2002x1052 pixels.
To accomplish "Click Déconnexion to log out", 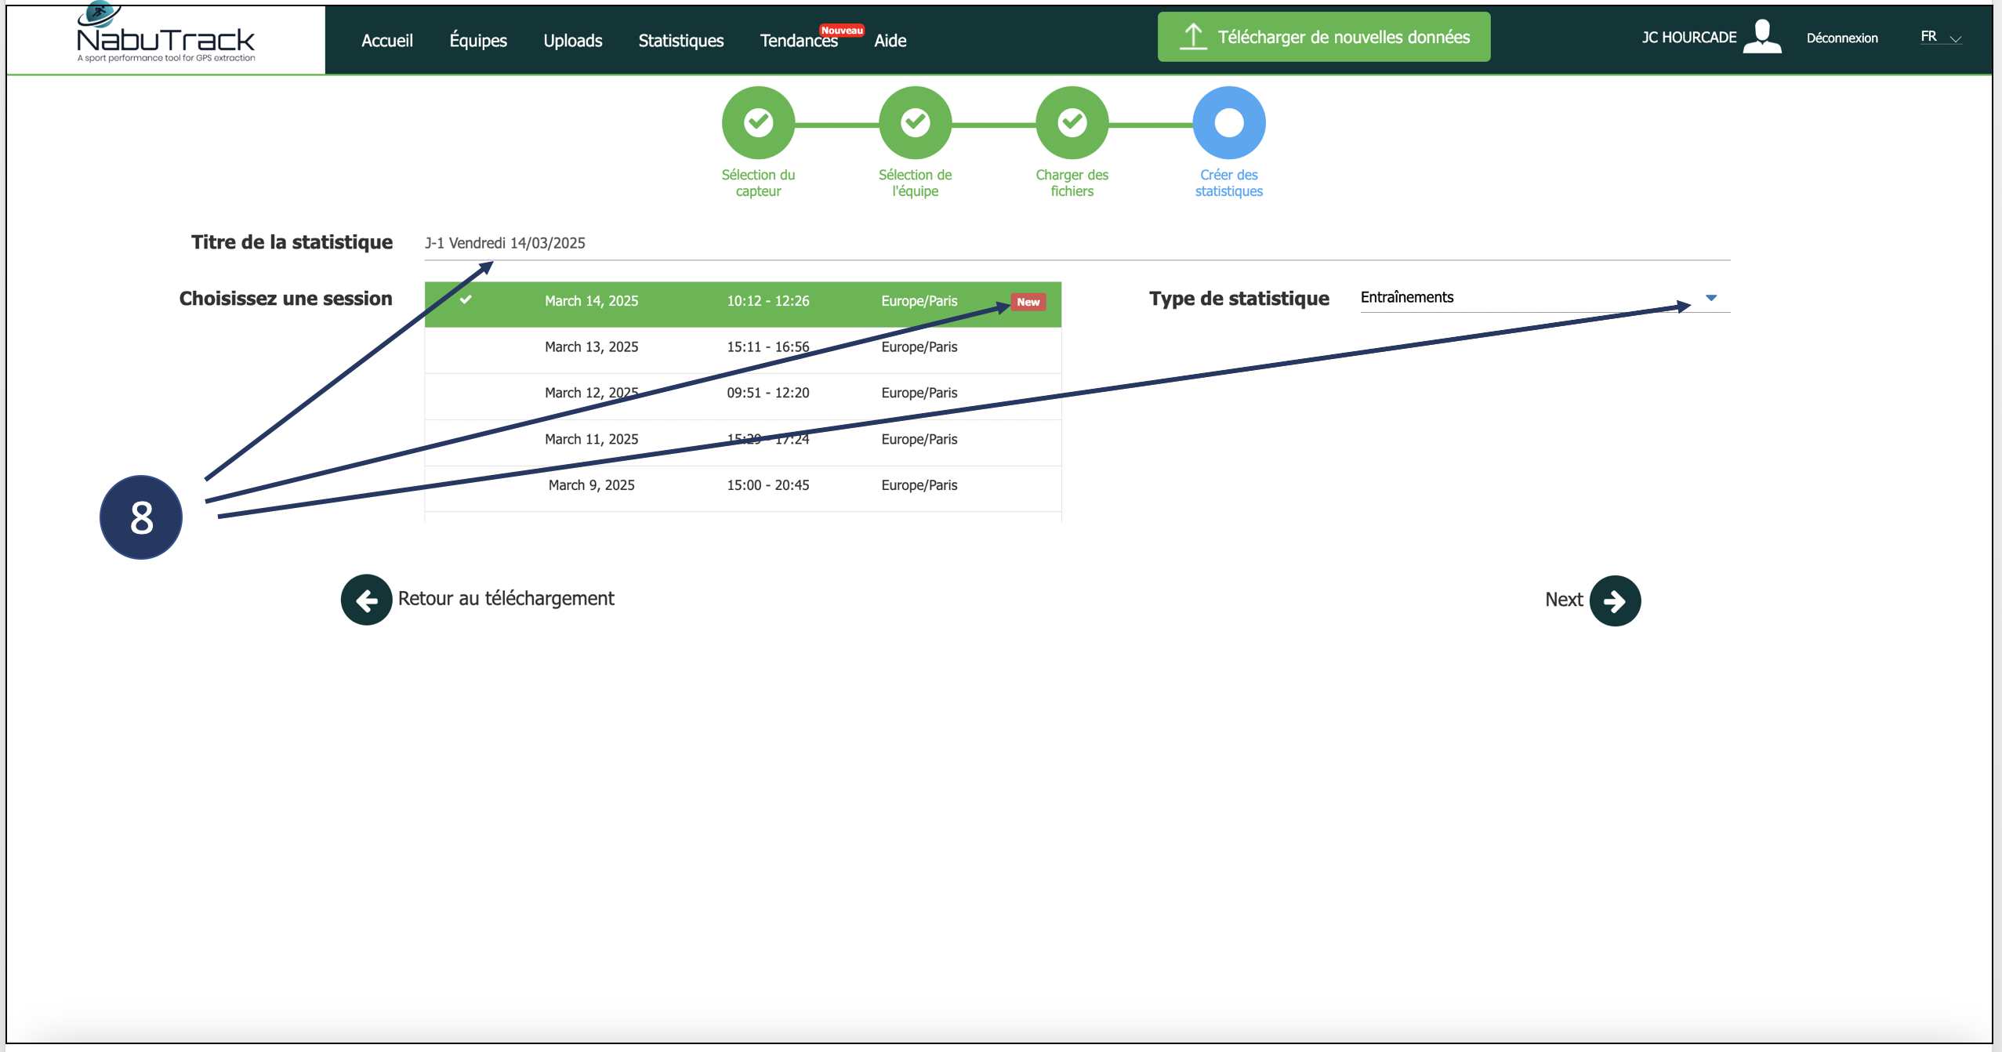I will pos(1841,38).
